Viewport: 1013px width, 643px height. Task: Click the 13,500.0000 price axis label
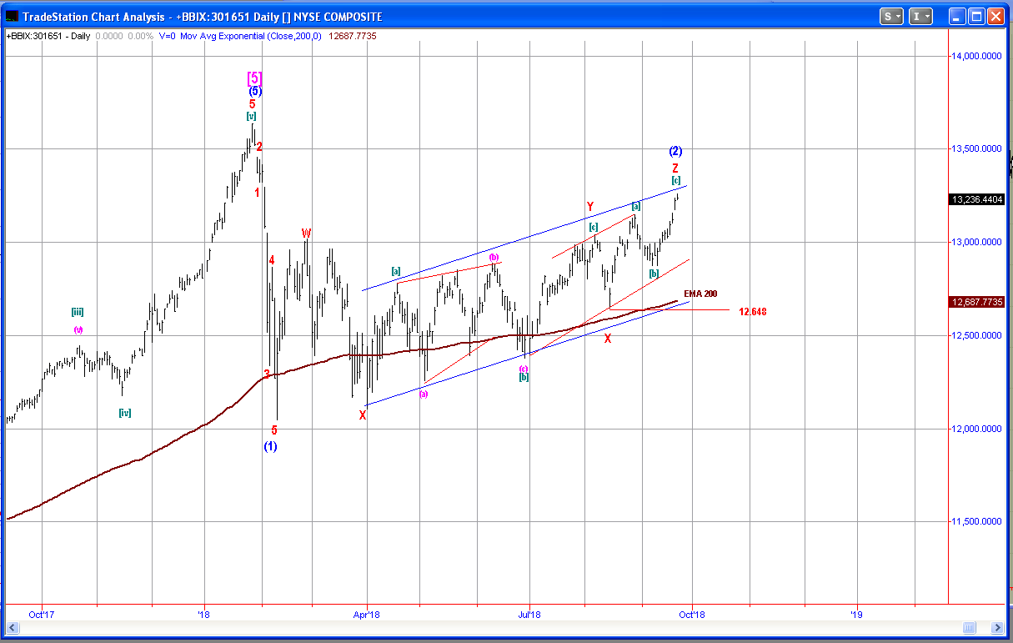(977, 148)
